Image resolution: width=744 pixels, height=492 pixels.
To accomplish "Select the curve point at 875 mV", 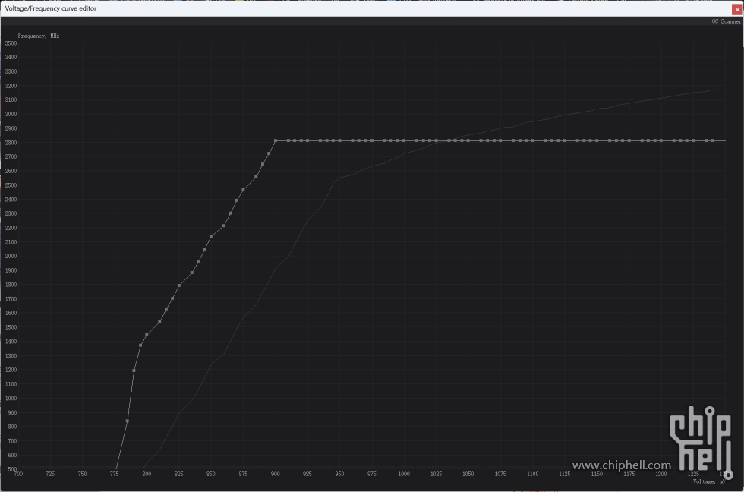I will 244,190.
